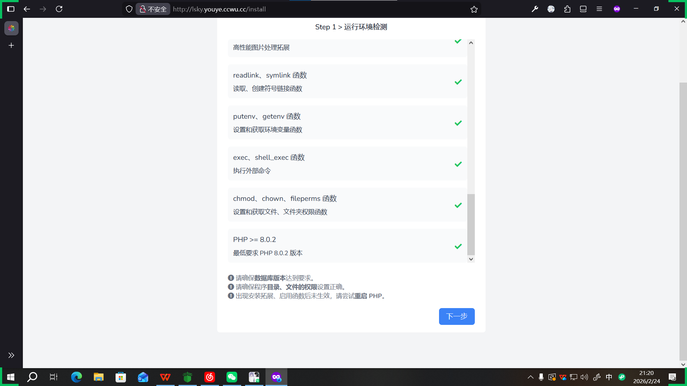Open the extensions puzzle icon
The width and height of the screenshot is (687, 386).
[567, 9]
